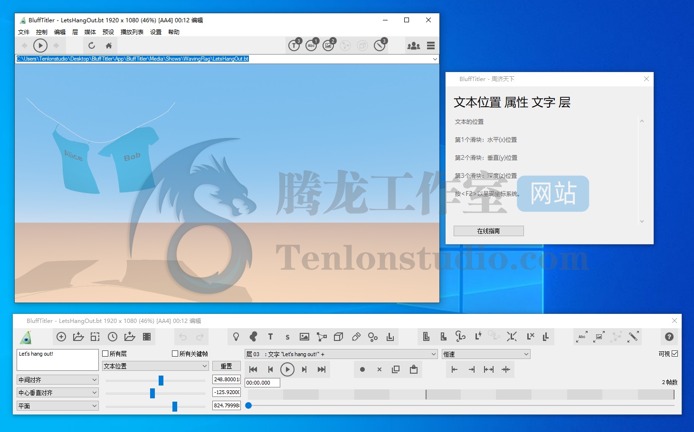The image size is (694, 432).
Task: Enable the 所有层 checkbox
Action: click(106, 354)
